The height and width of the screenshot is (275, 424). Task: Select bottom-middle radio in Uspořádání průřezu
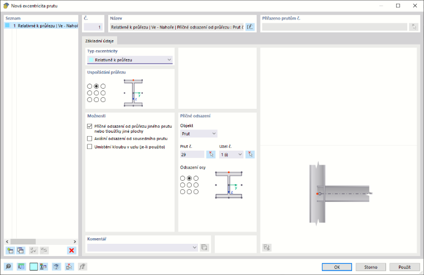click(97, 100)
